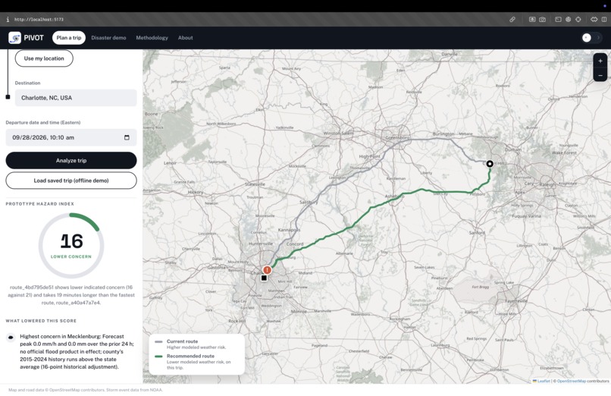The image size is (611, 396).
Task: Click the origin circle marker near Chapel Hill
Action: click(x=490, y=164)
